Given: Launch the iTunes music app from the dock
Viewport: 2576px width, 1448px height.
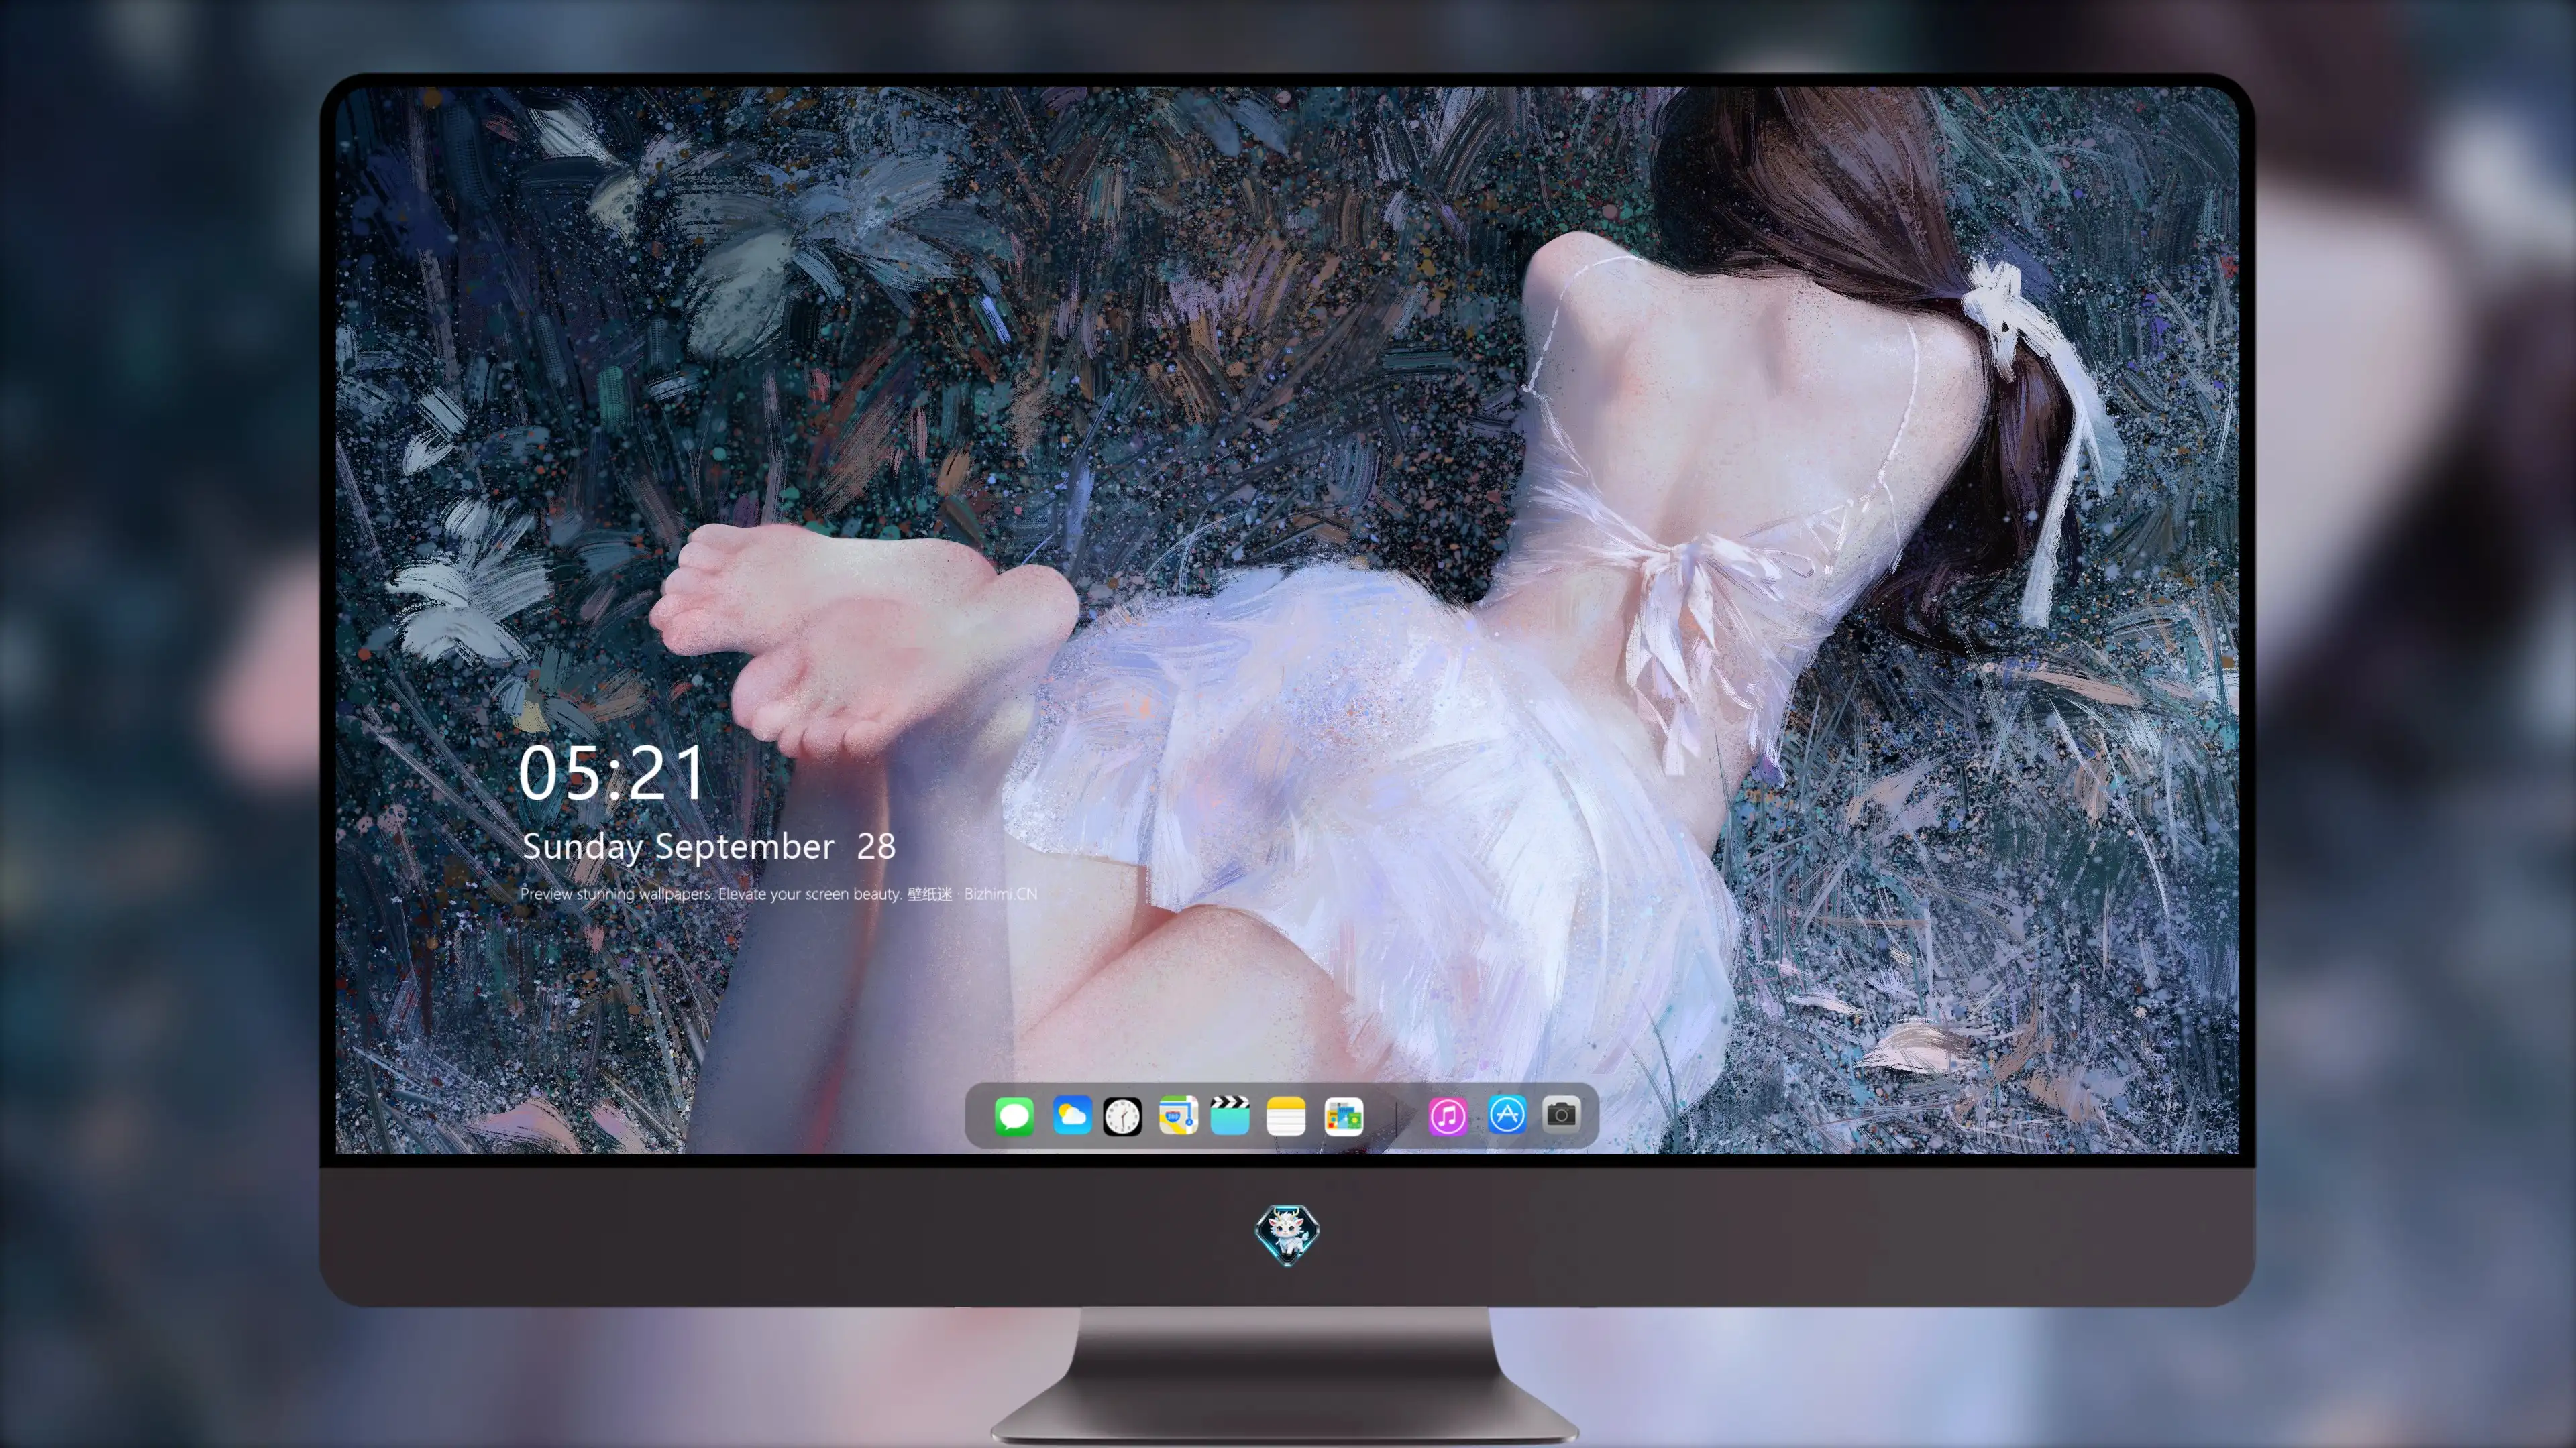Looking at the screenshot, I should pyautogui.click(x=1448, y=1116).
